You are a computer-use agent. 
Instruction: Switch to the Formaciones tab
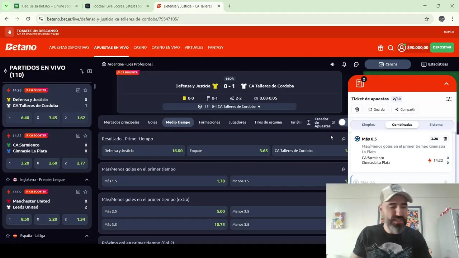[209, 123]
